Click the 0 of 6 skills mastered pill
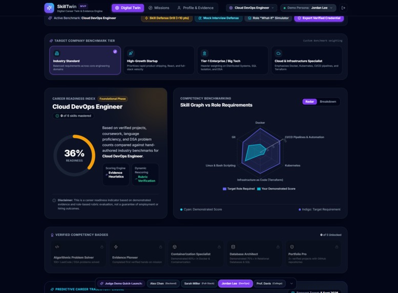Screen dimensions: 398x293 click(x=73, y=116)
